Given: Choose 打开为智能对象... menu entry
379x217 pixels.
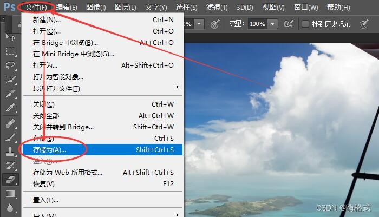Looking at the screenshot, I should 103,77.
